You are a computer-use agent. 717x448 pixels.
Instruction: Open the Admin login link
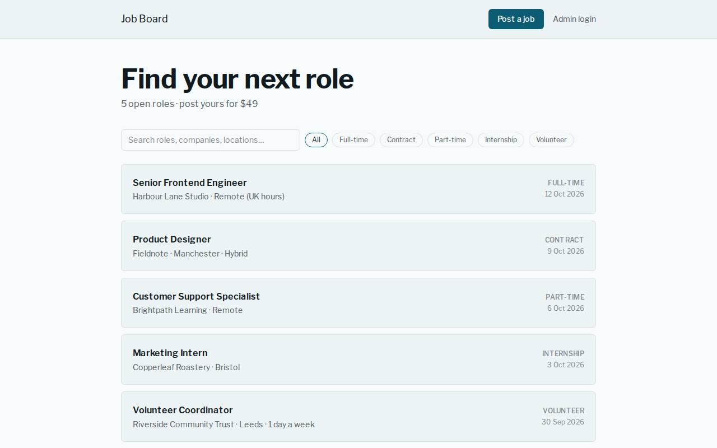point(574,19)
